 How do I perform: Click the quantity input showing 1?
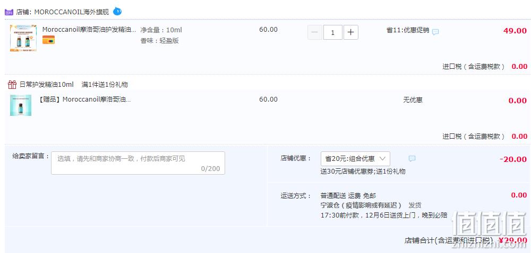[332, 32]
